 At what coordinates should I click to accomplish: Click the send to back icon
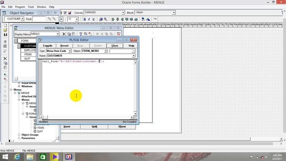click(x=148, y=19)
